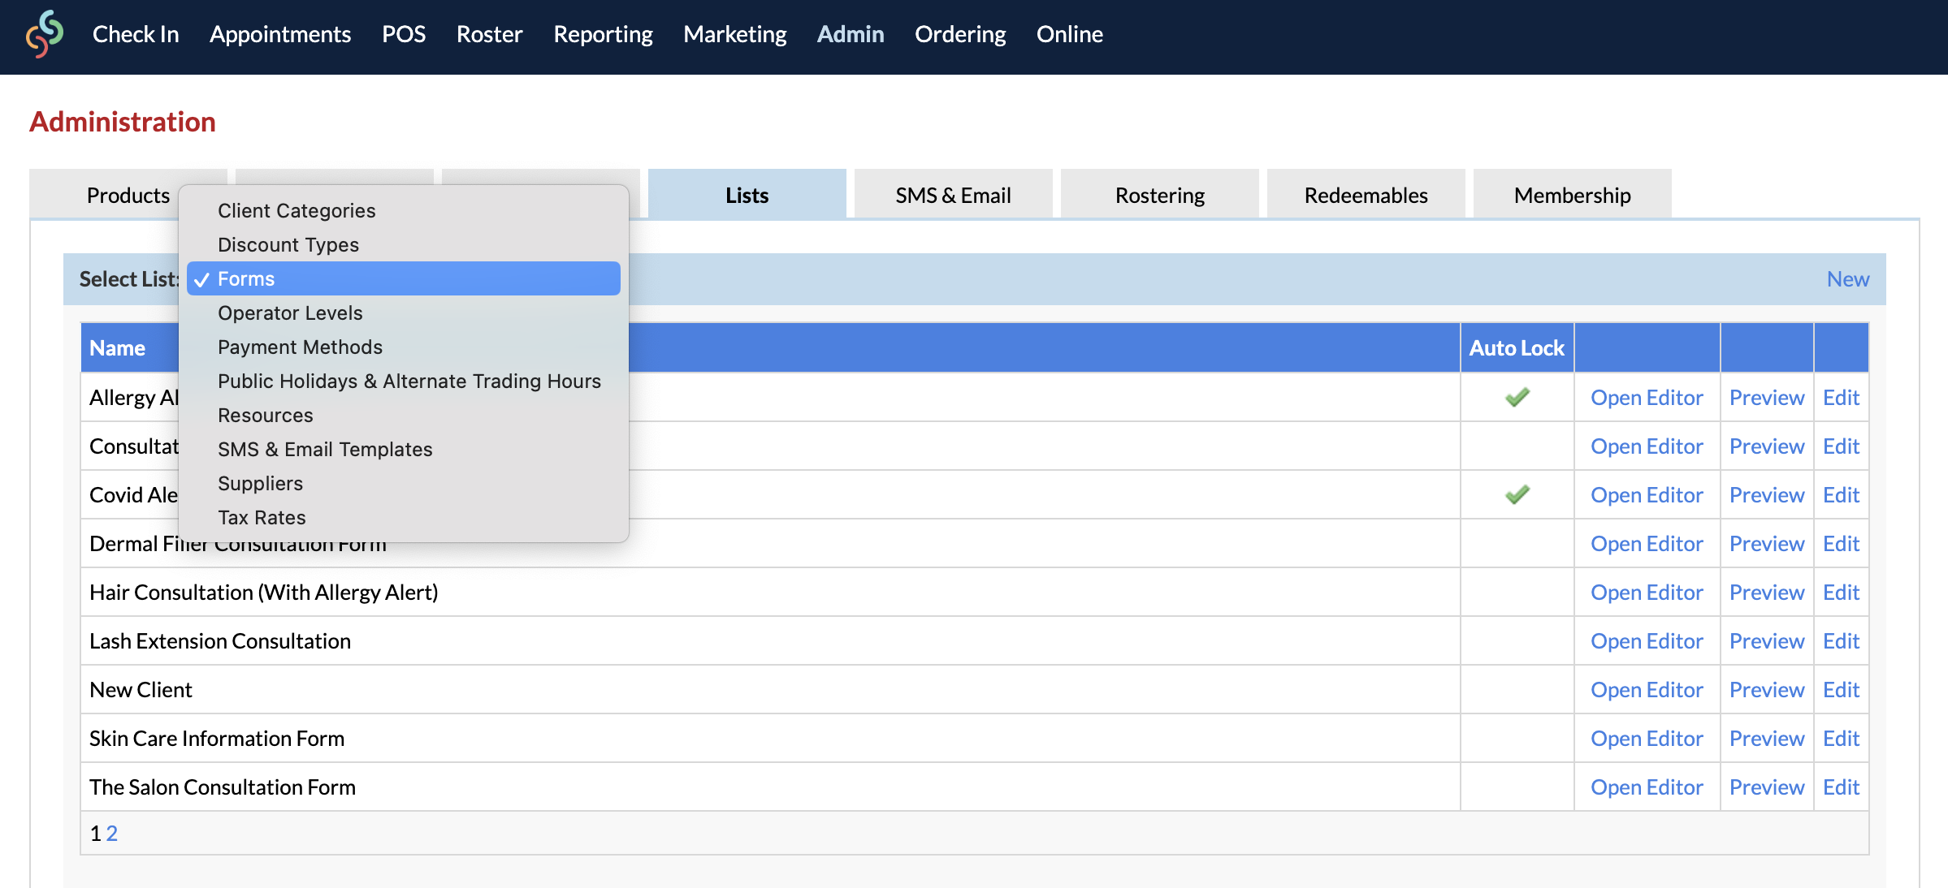Screen dimensions: 1948x888
Task: Edit the New Client form
Action: click(1841, 689)
